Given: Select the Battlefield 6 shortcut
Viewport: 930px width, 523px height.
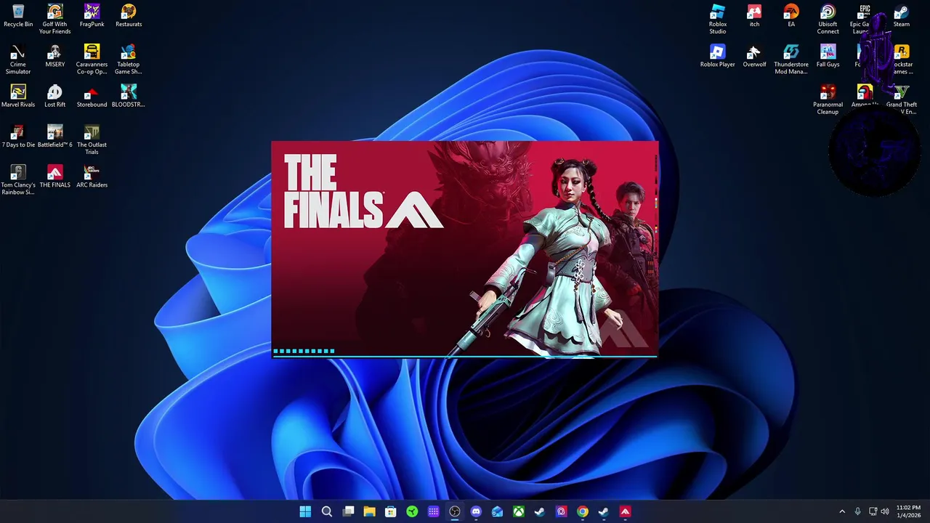Looking at the screenshot, I should [54, 137].
